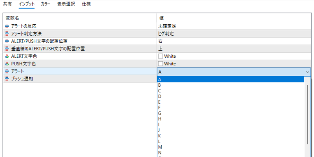
Task: Click the 変数名 column header
Action: (x=80, y=18)
